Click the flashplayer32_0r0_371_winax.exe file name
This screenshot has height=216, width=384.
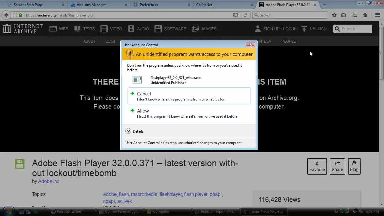point(176,78)
